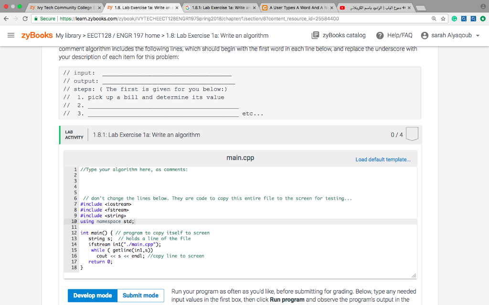
Task: Open the zyBooks hamburger menu
Action: (11, 36)
